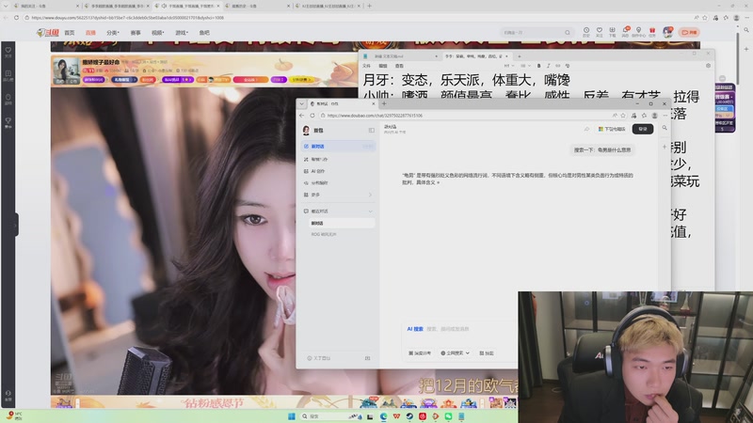Click the share icon in Doubao chat header

click(586, 129)
